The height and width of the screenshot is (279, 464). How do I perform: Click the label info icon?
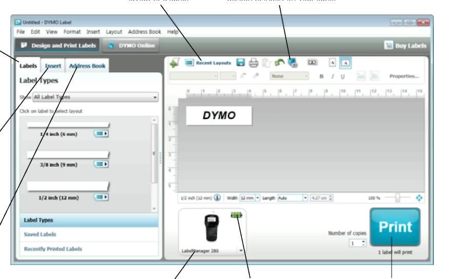pyautogui.click(x=217, y=198)
